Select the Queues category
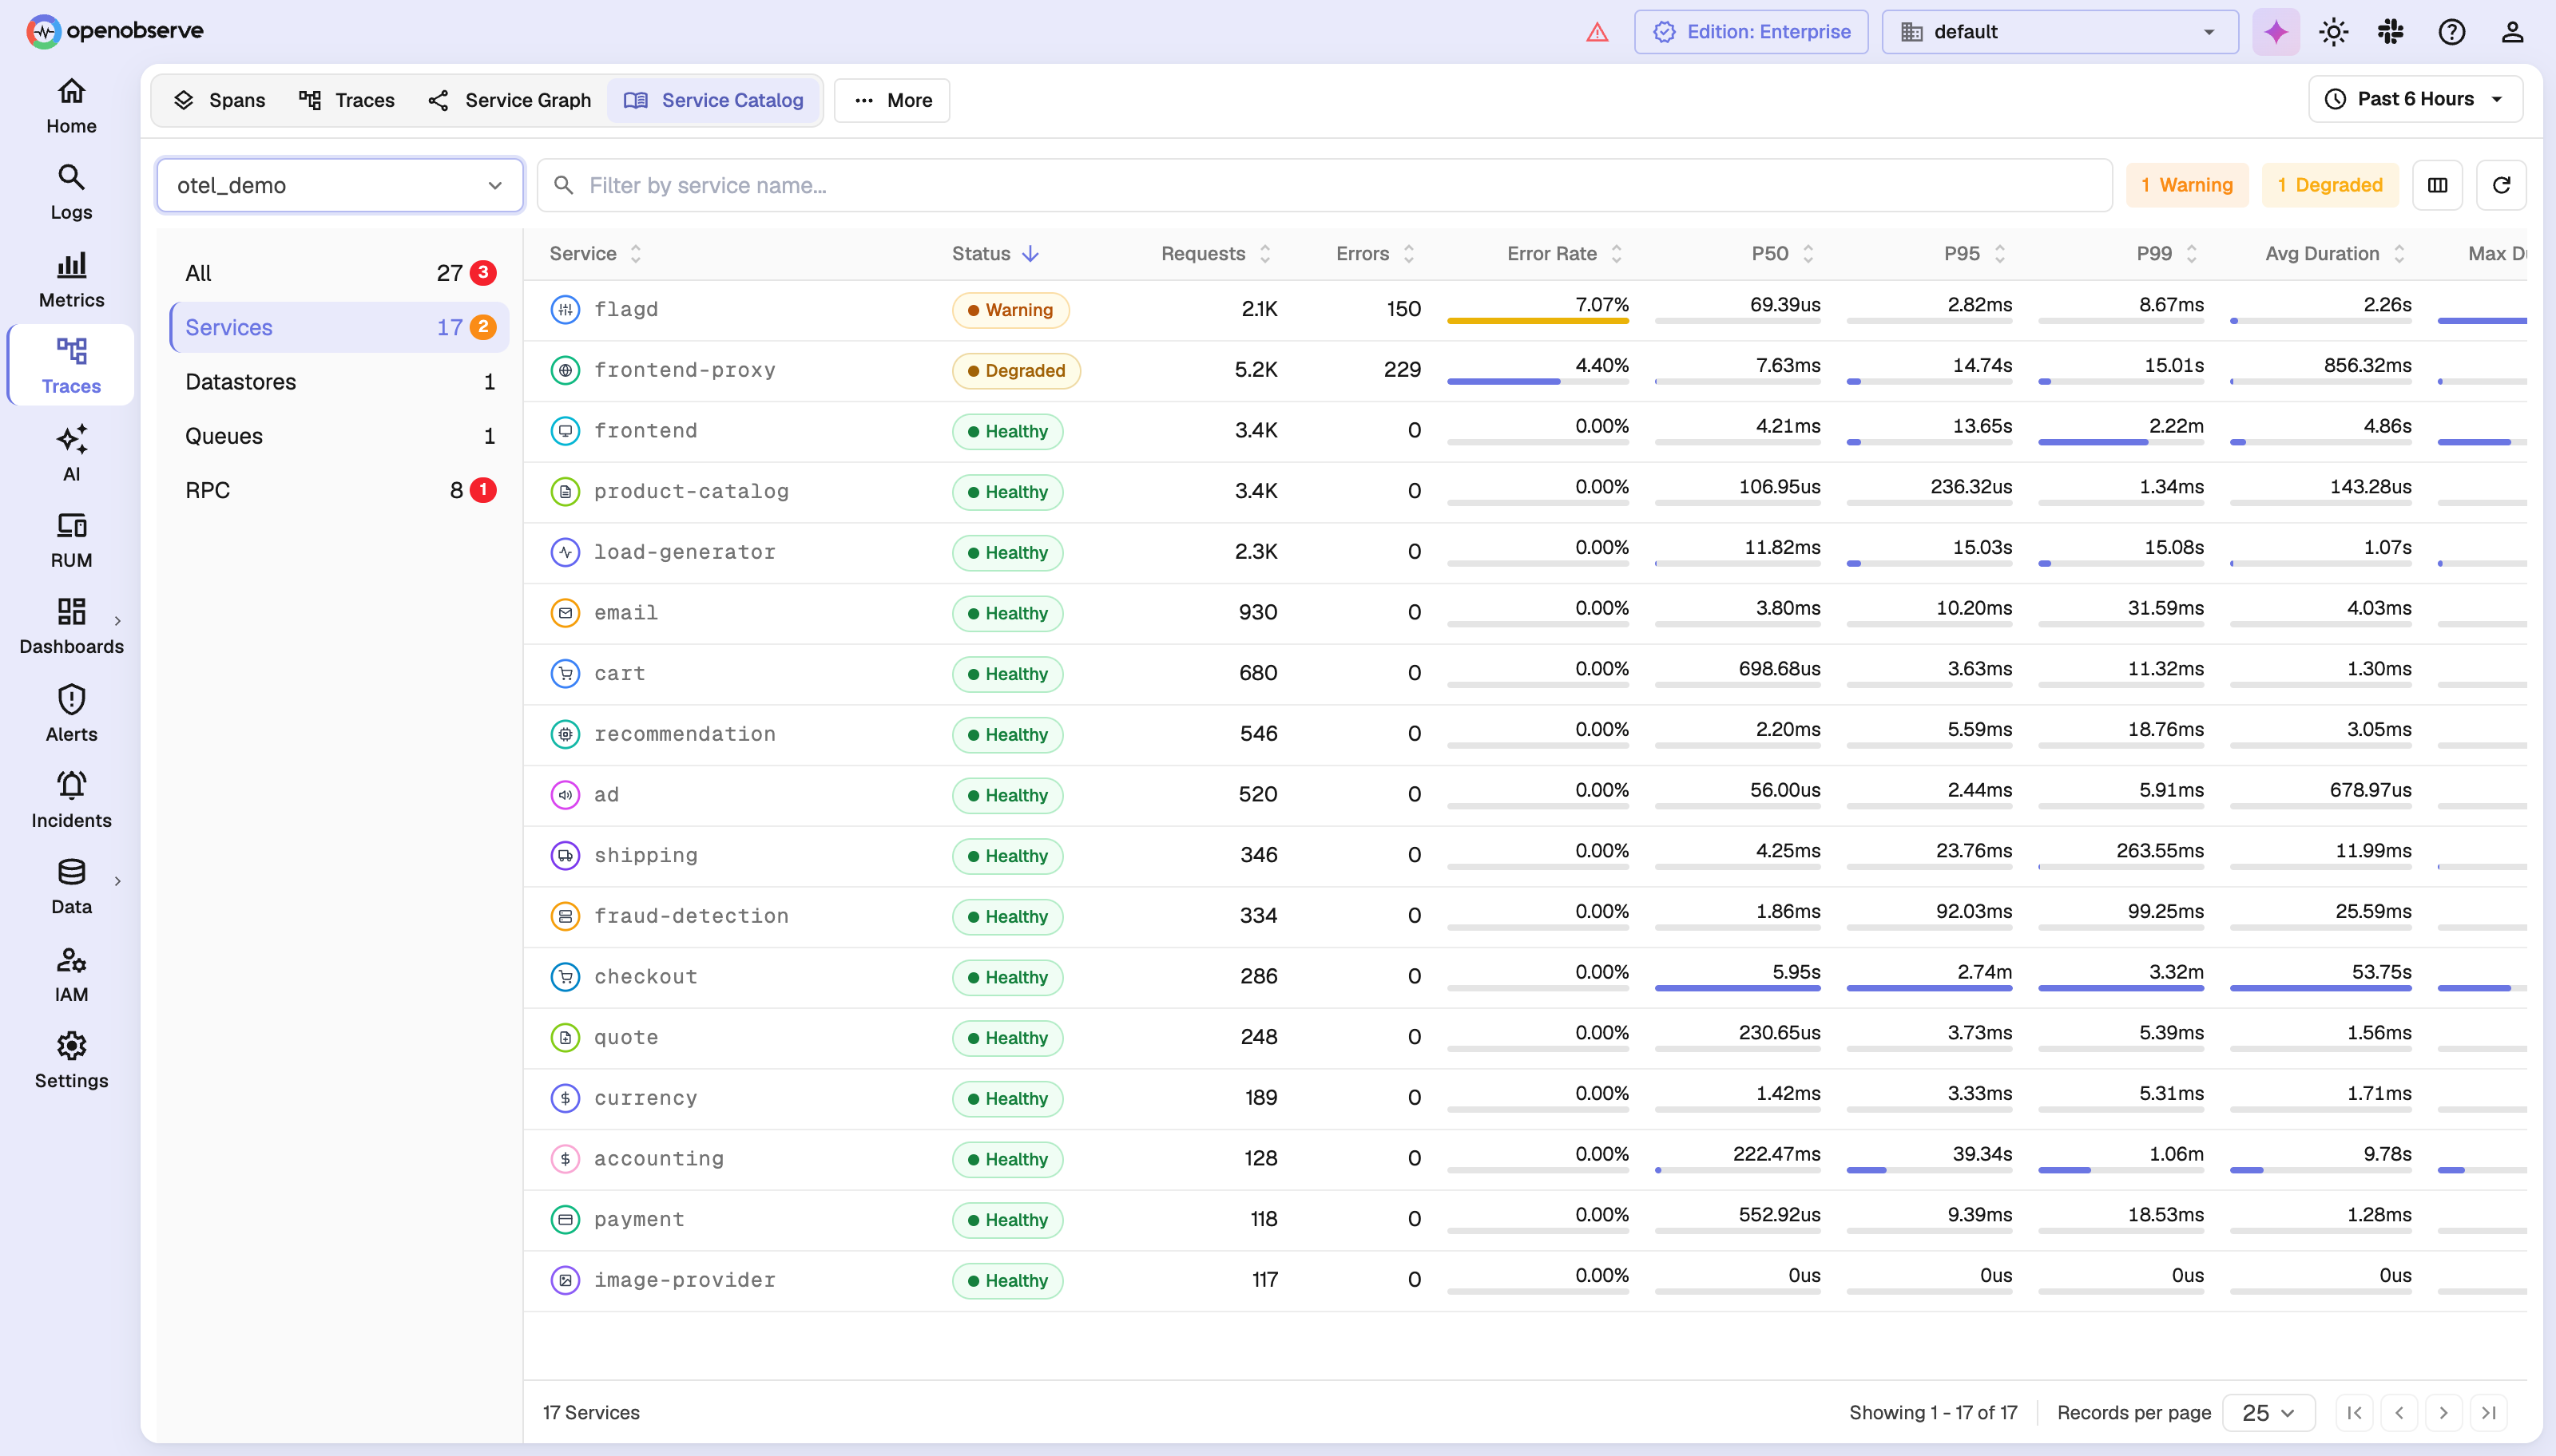Viewport: 2556px width, 1456px height. [x=340, y=436]
